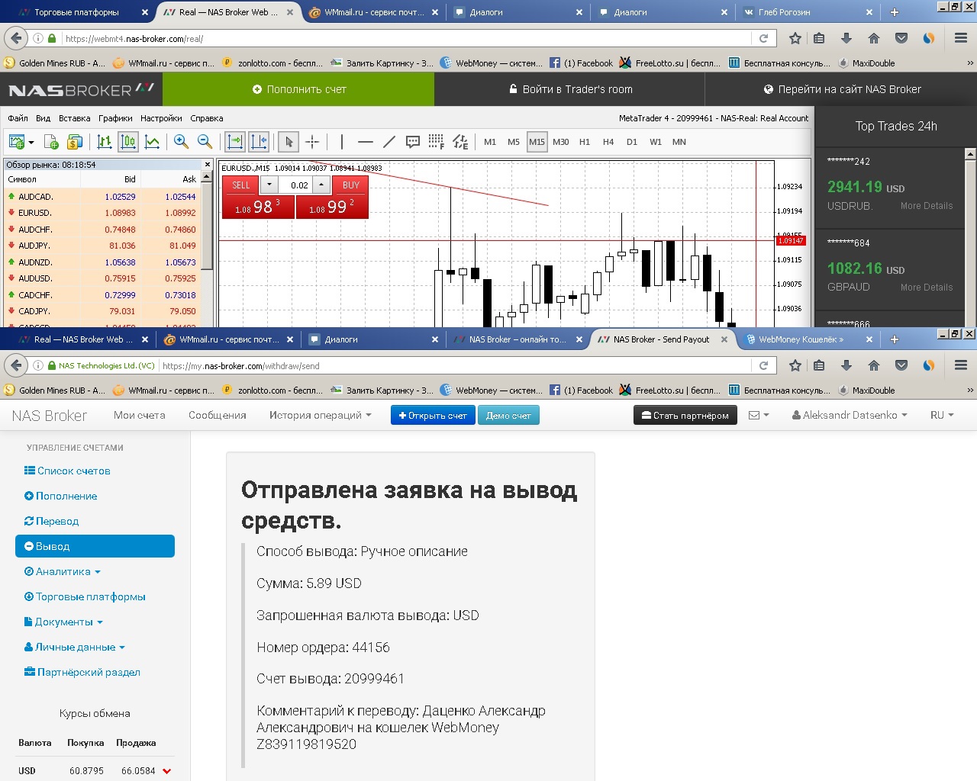Click the 0.02 trade volume field
The image size is (977, 781).
click(296, 185)
